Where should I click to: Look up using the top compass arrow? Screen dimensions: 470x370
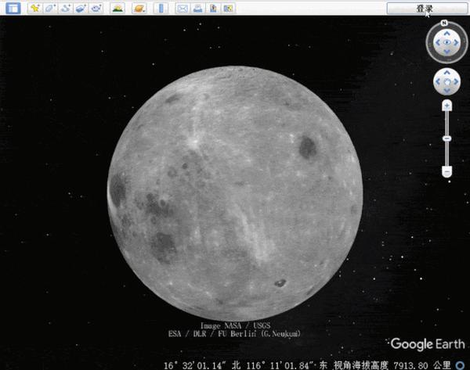[x=446, y=34]
